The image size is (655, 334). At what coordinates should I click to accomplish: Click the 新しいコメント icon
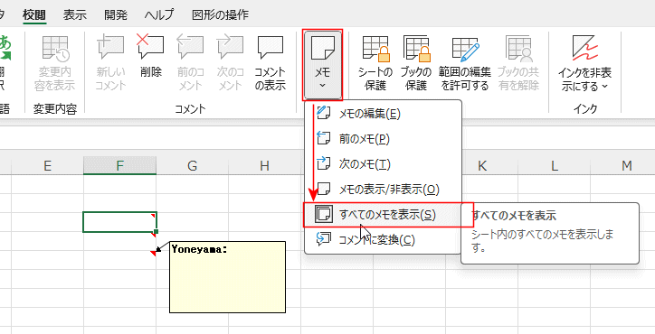pyautogui.click(x=110, y=62)
